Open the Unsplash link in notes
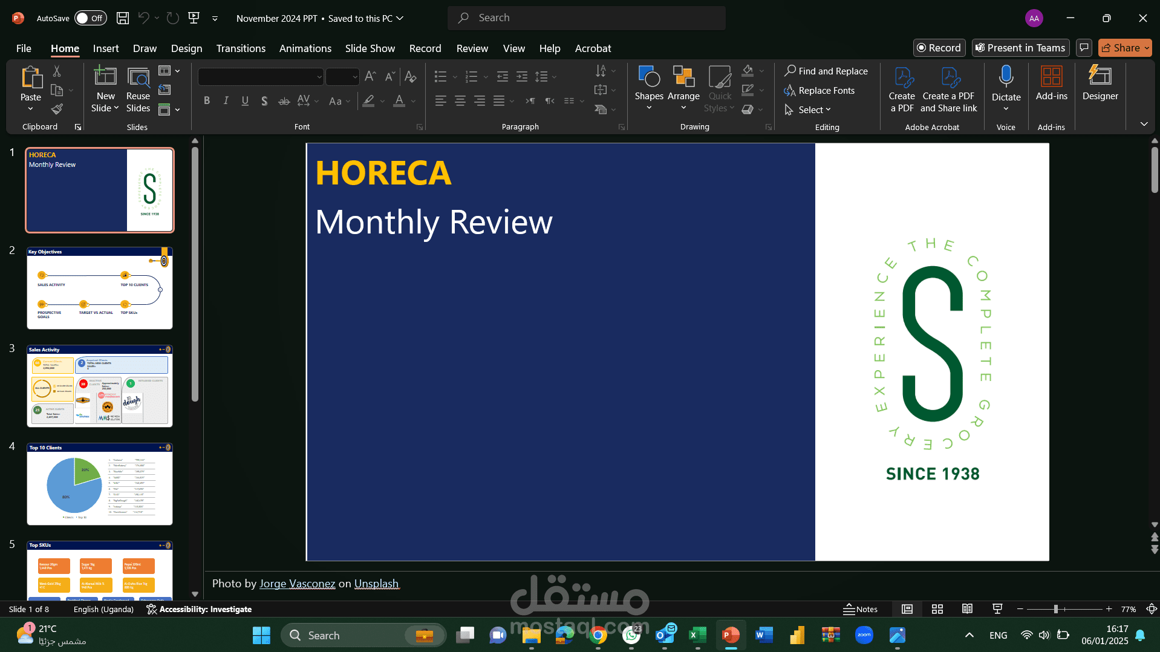 point(376,584)
